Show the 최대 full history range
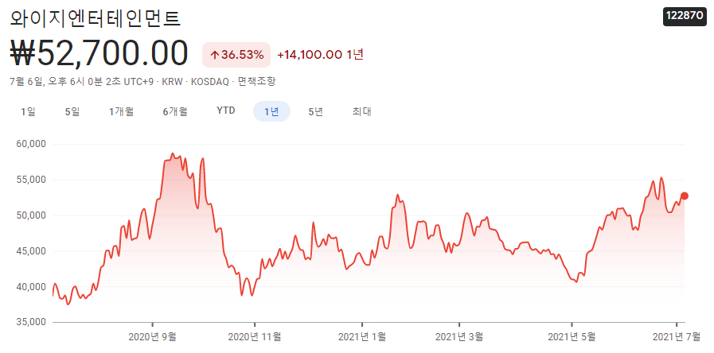 362,111
